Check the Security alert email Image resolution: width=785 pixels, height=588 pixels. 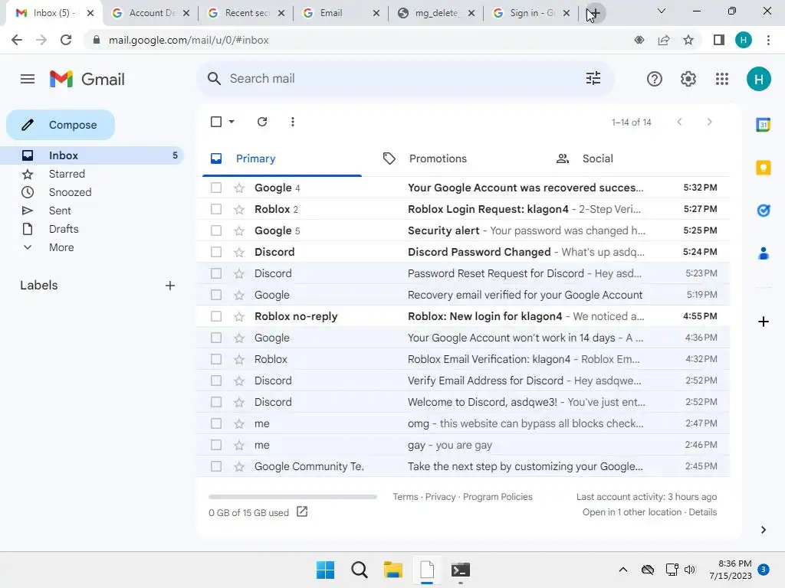click(x=216, y=231)
